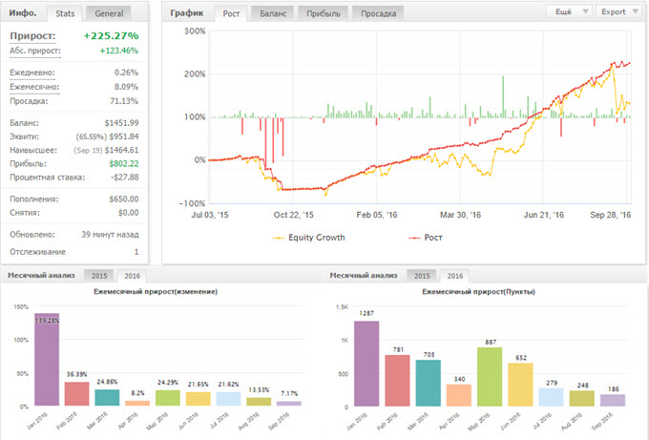649x440 pixels.
Task: Click the Просадка label in stats
Action: [x=29, y=101]
